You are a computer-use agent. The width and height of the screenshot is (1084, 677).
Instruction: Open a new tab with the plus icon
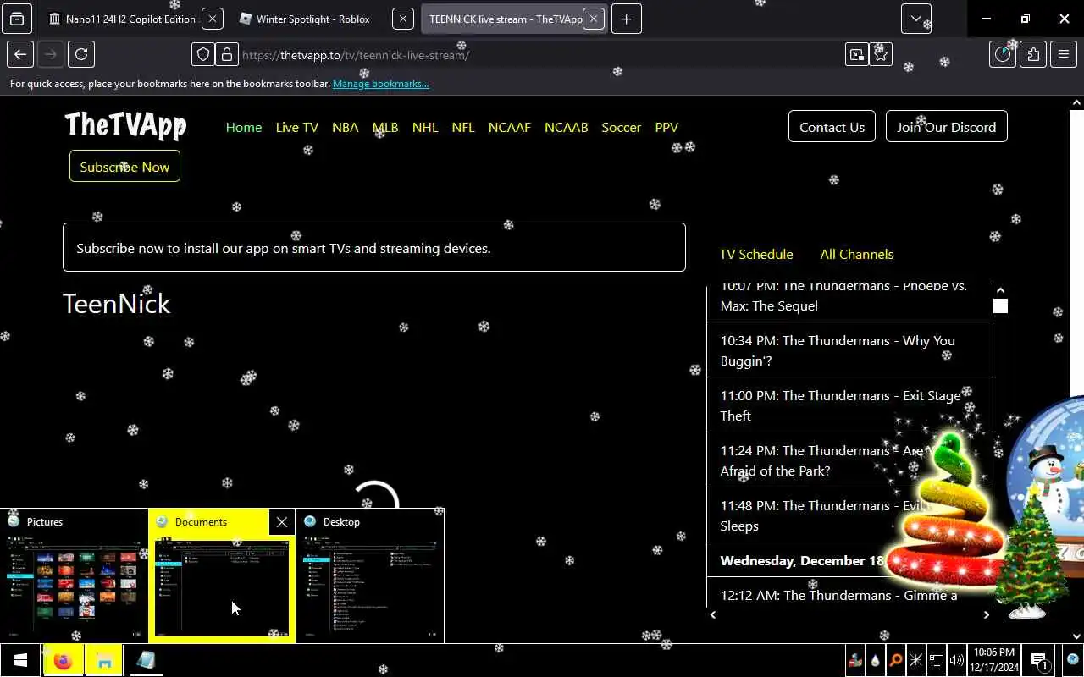(x=626, y=19)
